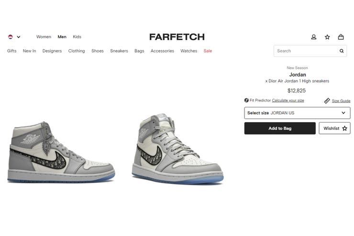Switch to Kids section
The image size is (354, 236).
(x=77, y=37)
